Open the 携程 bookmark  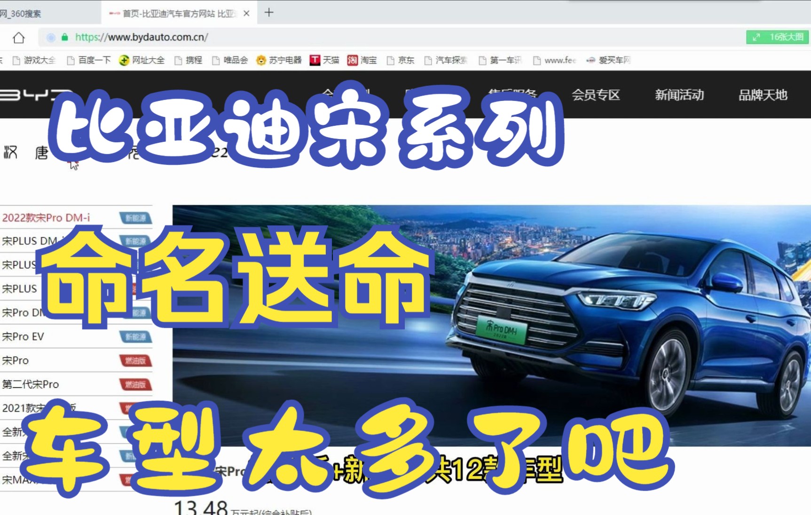(x=188, y=60)
